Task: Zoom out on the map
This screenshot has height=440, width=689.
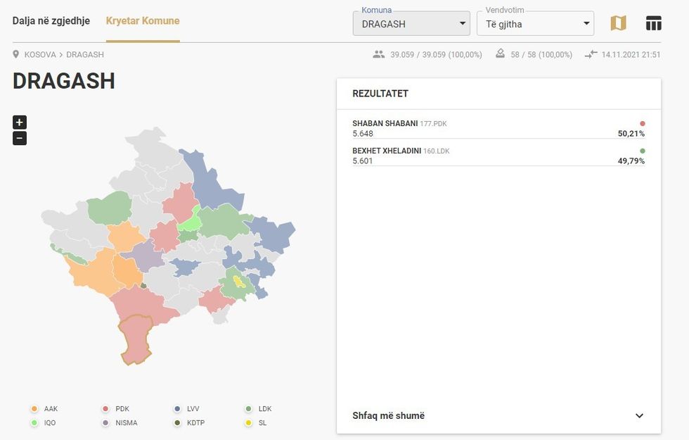Action: click(x=20, y=138)
